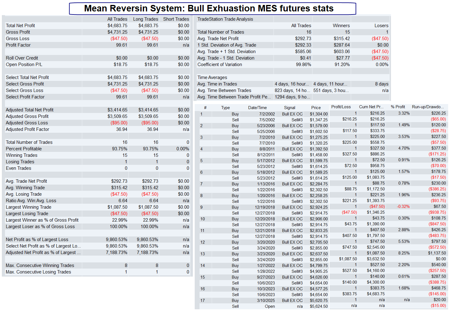
Task: Select the Winners column header
Action: click(x=341, y=26)
